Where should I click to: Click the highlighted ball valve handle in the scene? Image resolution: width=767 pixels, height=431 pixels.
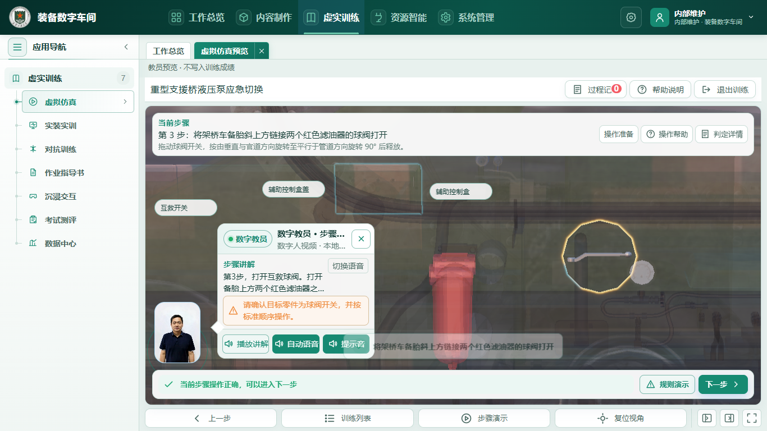[599, 256]
